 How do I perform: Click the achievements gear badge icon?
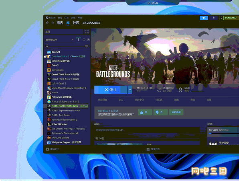180,90
